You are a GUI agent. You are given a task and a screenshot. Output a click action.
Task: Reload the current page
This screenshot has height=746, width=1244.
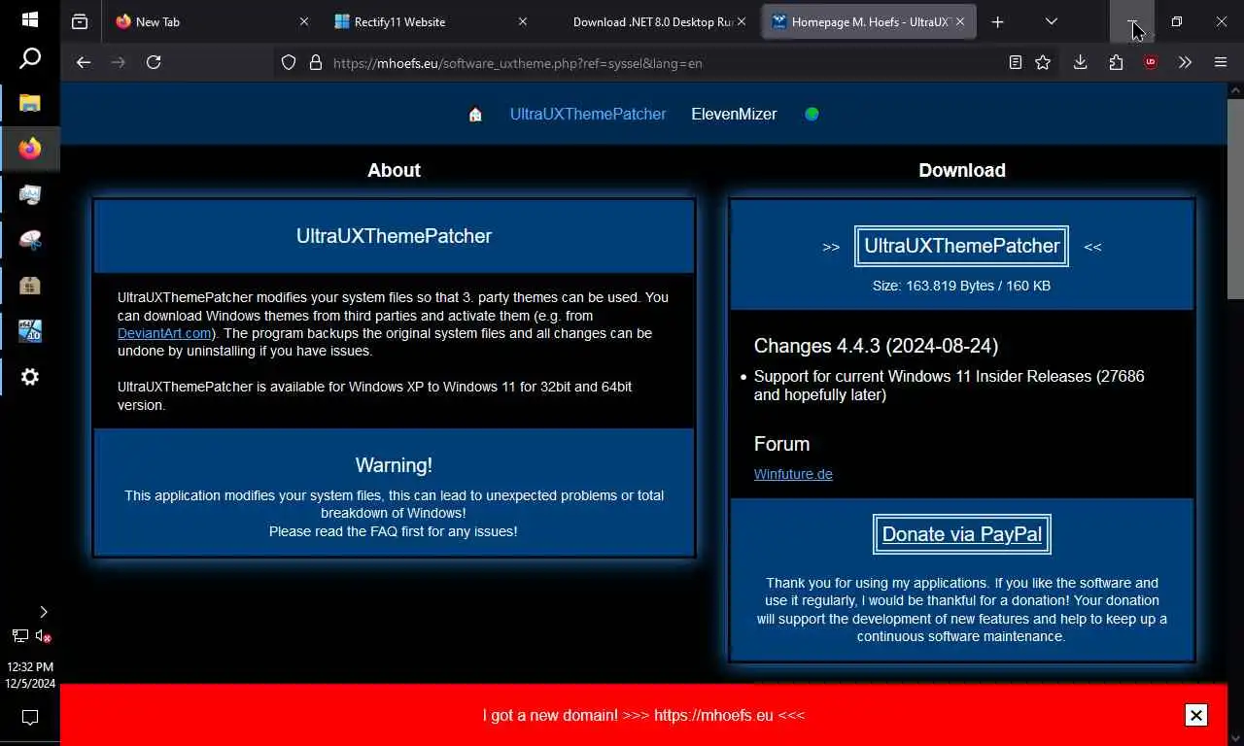[x=154, y=62]
